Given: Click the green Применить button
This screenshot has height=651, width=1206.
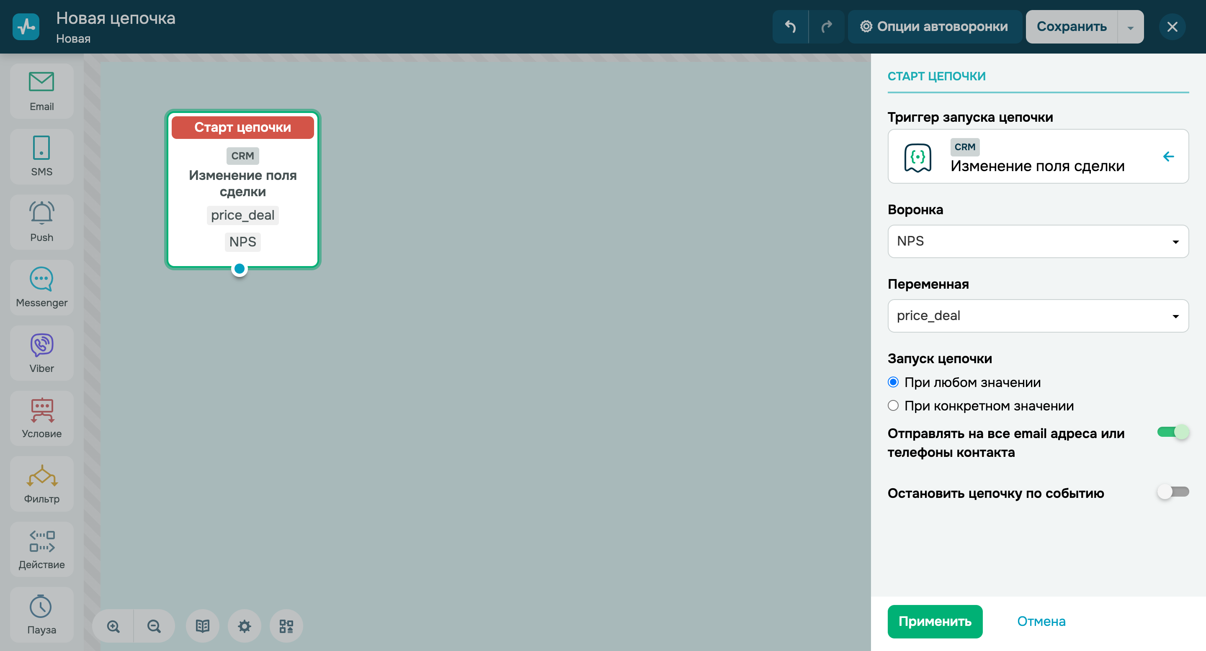Looking at the screenshot, I should pos(935,621).
